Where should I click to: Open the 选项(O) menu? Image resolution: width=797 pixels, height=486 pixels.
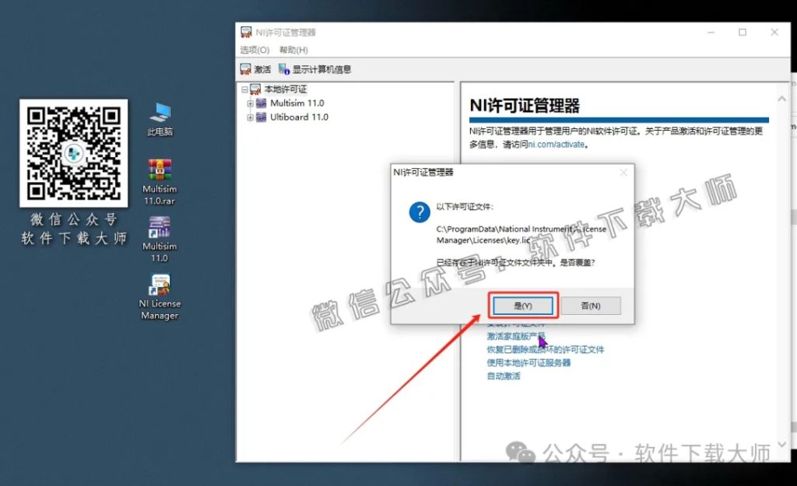[x=255, y=49]
